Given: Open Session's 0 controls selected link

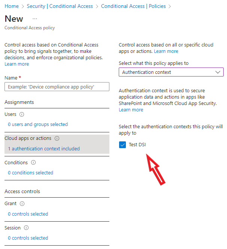Looking at the screenshot, I should pyautogui.click(x=28, y=238).
